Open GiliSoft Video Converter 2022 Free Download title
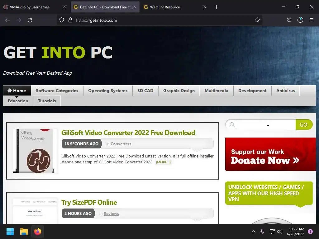 pos(128,133)
